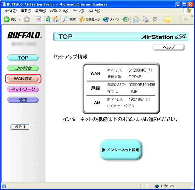The height and width of the screenshot is (190, 195).
Task: Open the ヘルプ(H) menu
Action: pos(94,11)
